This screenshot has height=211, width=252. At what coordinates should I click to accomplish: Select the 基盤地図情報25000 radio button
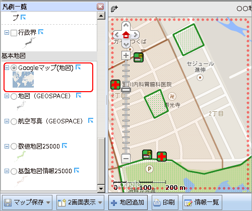pos(14,171)
